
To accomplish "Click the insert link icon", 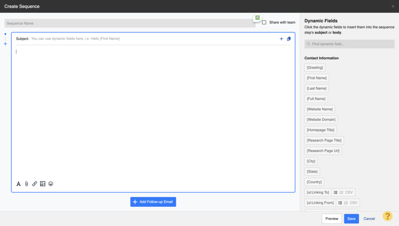I will pyautogui.click(x=34, y=184).
